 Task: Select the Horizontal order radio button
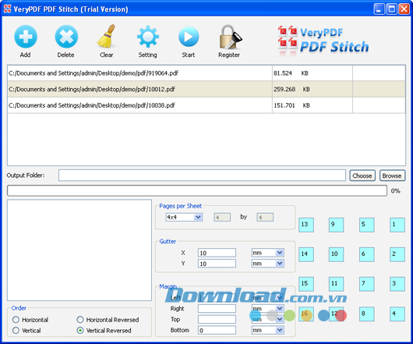coord(16,320)
